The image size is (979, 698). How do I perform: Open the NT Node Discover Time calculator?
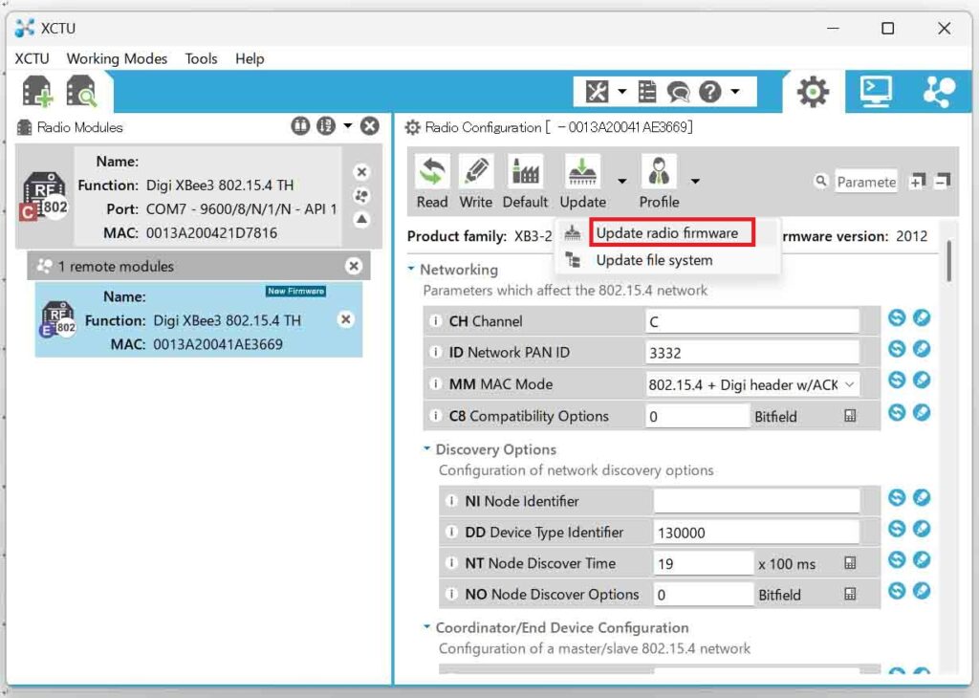tap(850, 563)
